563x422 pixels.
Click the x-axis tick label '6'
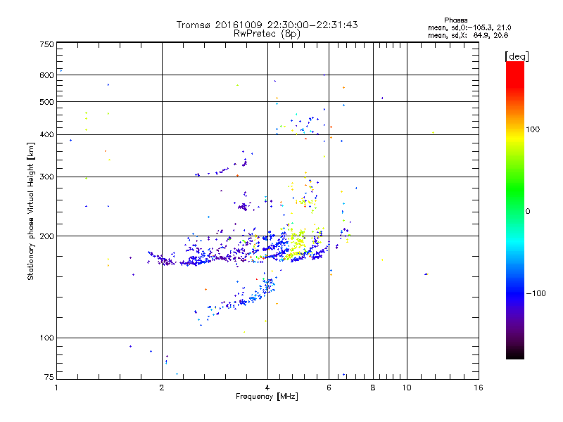(x=329, y=388)
